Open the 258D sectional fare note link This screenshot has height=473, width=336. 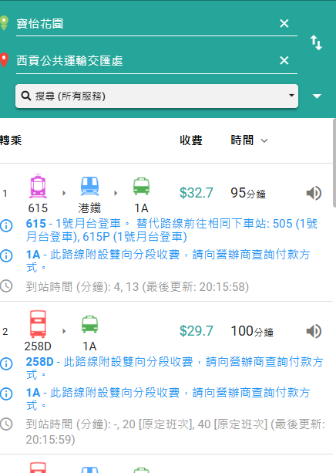pos(174,368)
